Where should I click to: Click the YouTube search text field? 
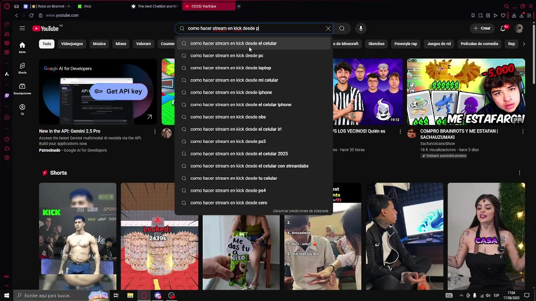254,28
